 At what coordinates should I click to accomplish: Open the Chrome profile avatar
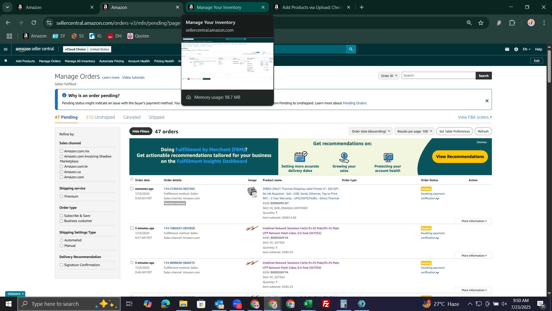531,23
